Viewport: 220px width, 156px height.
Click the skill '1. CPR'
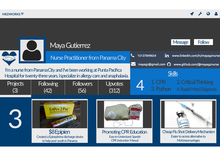pos(158,82)
